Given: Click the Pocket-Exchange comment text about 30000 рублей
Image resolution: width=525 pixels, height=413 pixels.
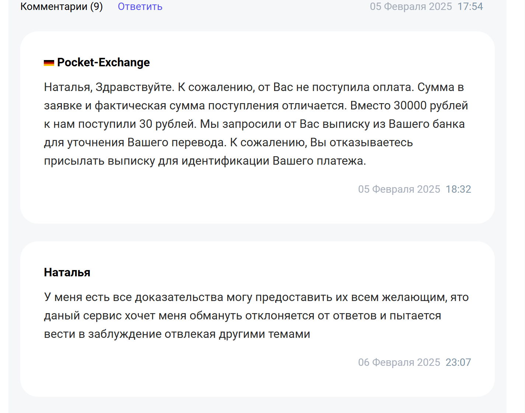Looking at the screenshot, I should point(256,124).
